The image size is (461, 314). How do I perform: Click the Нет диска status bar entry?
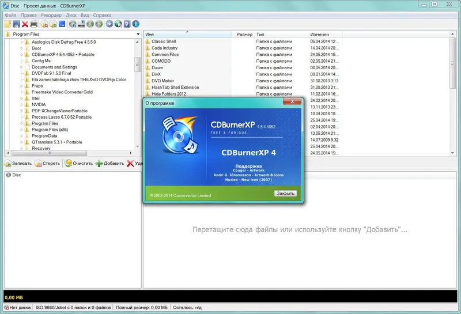18,308
